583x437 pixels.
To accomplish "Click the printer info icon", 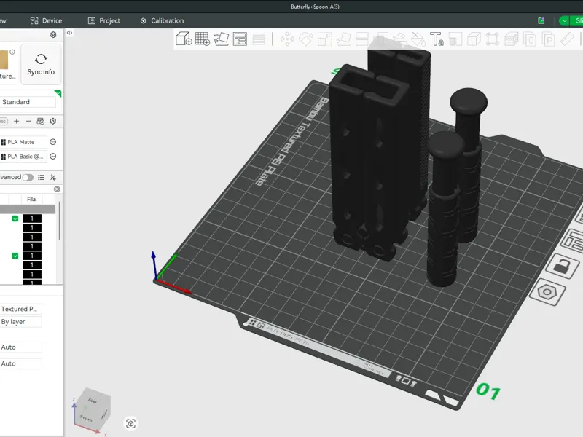I will [x=12, y=52].
